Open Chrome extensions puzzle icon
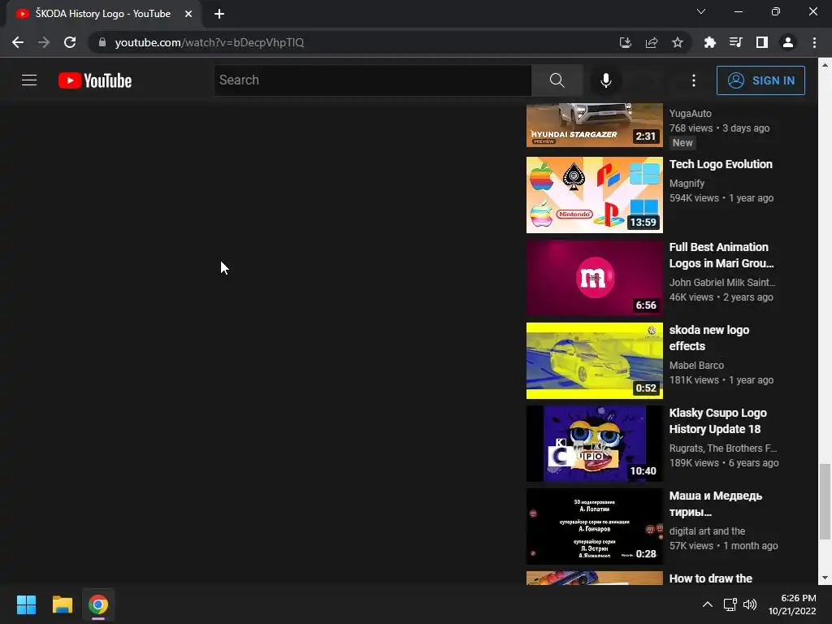 [x=710, y=42]
